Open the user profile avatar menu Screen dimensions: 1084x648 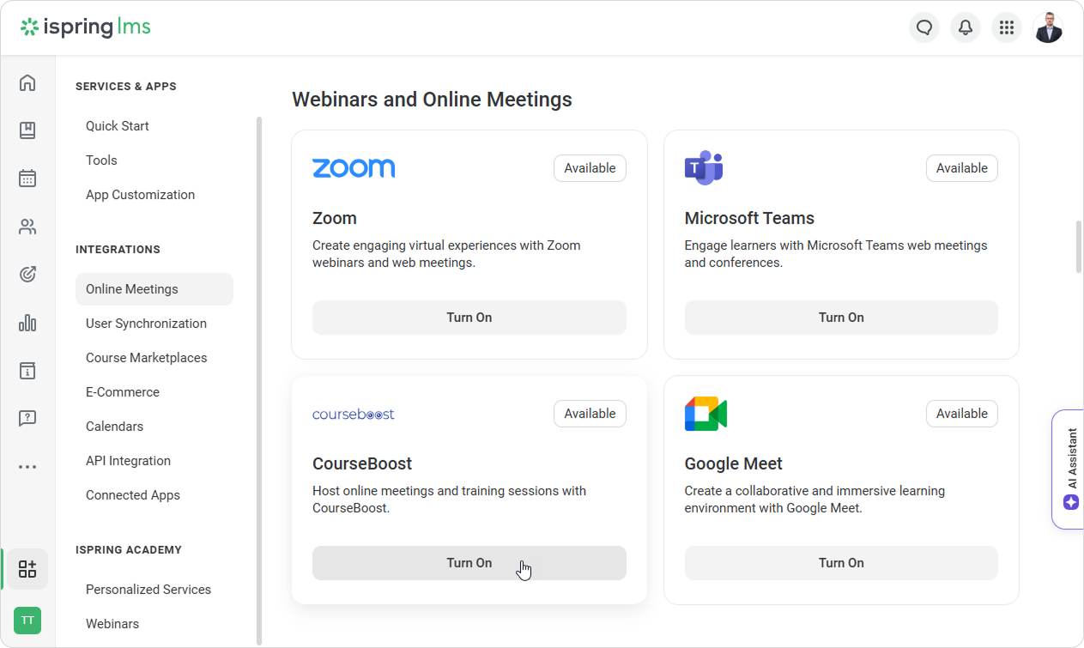(x=1048, y=27)
